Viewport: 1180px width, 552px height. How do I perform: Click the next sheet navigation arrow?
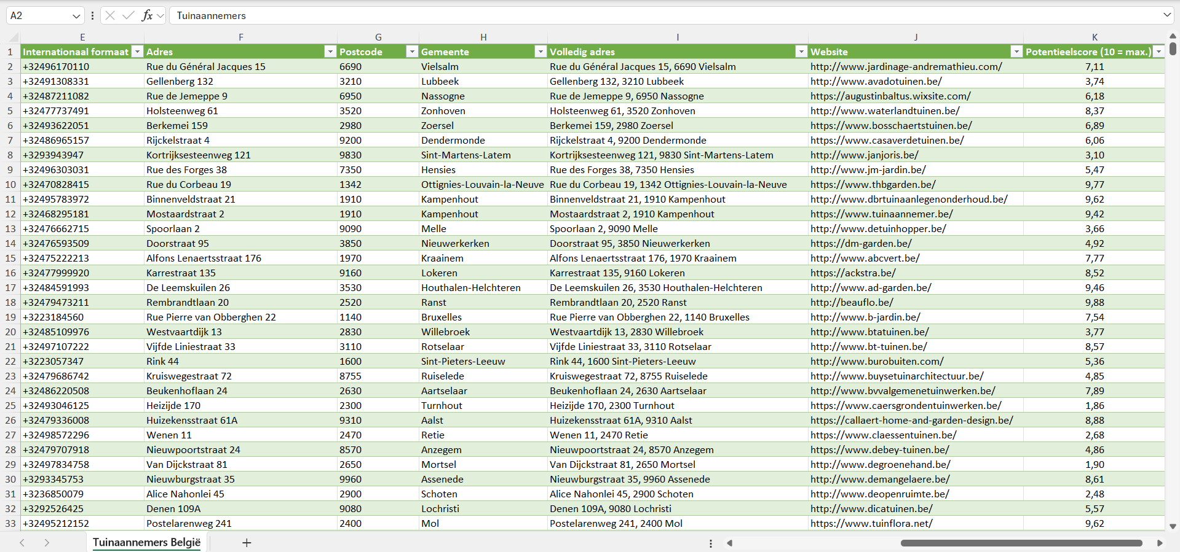click(x=47, y=543)
